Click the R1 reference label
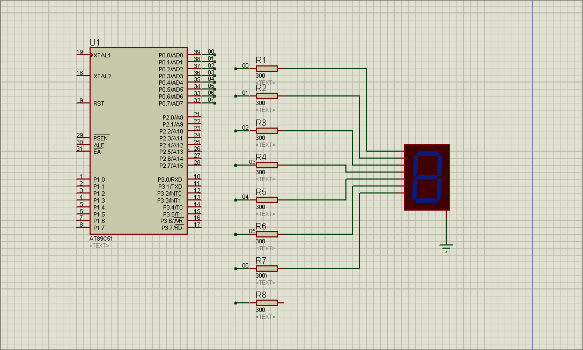This screenshot has height=350, width=583. point(261,60)
